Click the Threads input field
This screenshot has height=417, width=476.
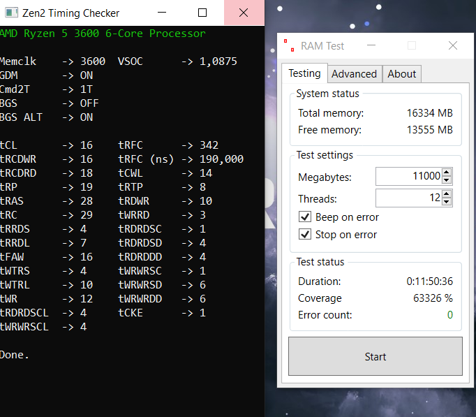pyautogui.click(x=408, y=198)
